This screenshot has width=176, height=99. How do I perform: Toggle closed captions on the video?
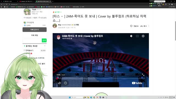[137, 36]
